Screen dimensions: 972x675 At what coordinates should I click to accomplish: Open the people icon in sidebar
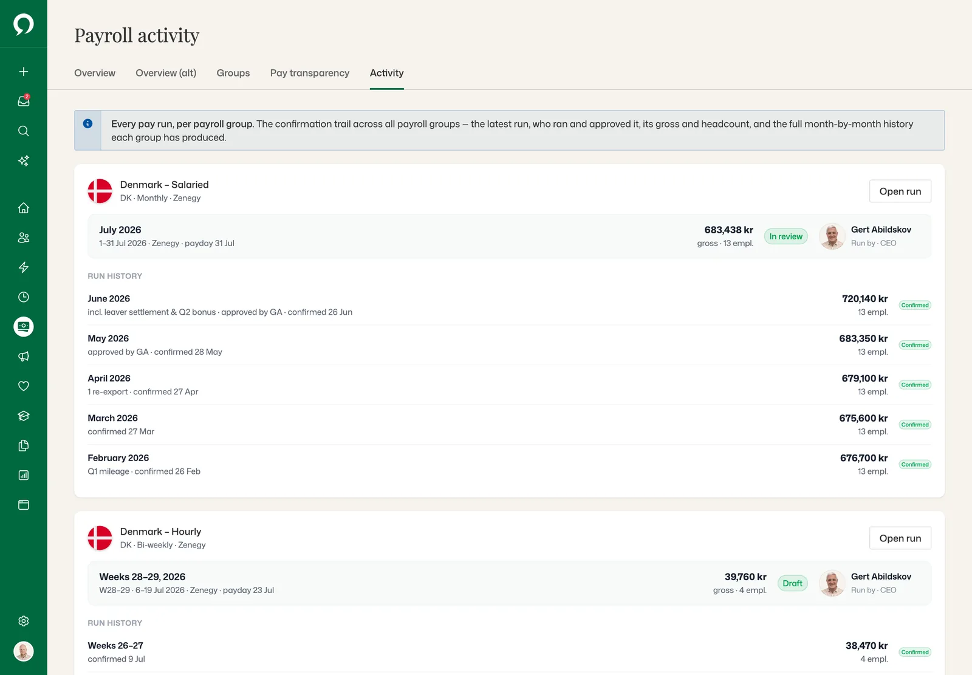24,238
